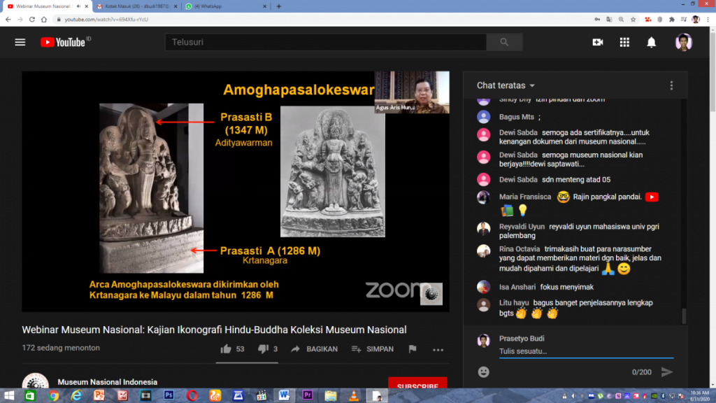
Task: Like the video with thumbs up
Action: (x=226, y=349)
